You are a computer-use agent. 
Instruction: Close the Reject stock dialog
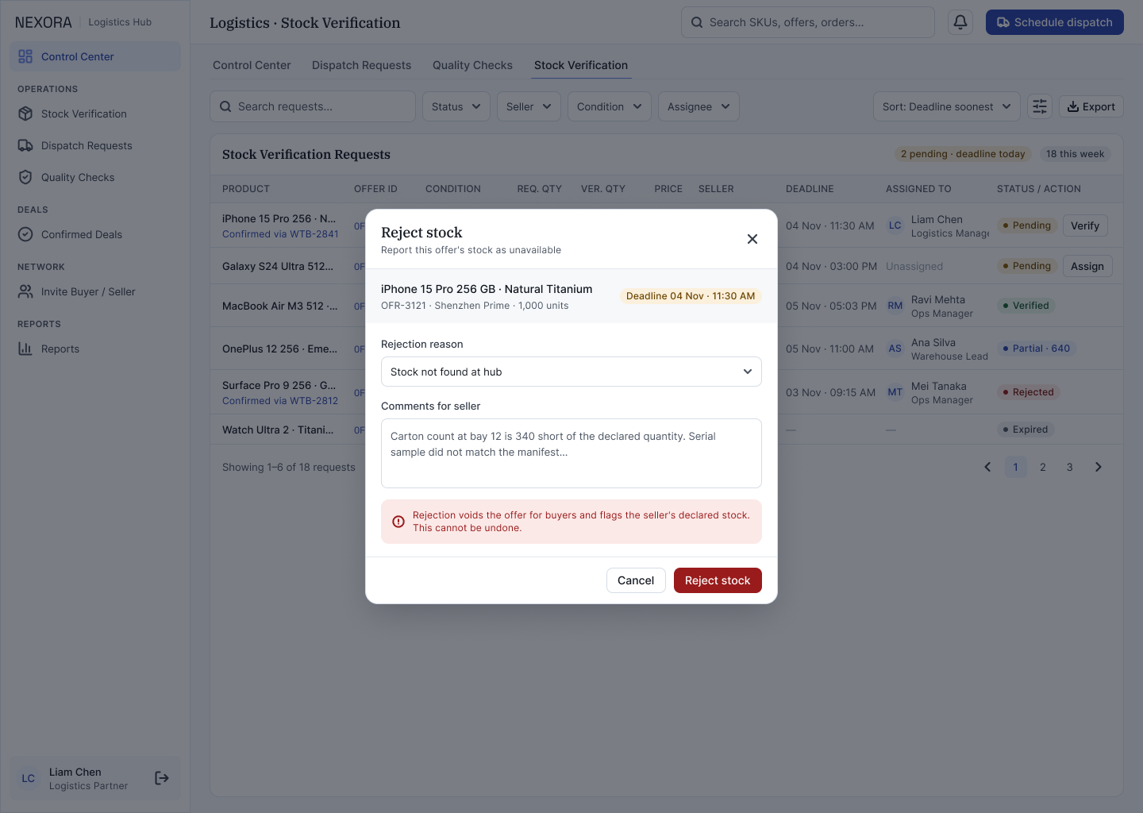pos(752,239)
